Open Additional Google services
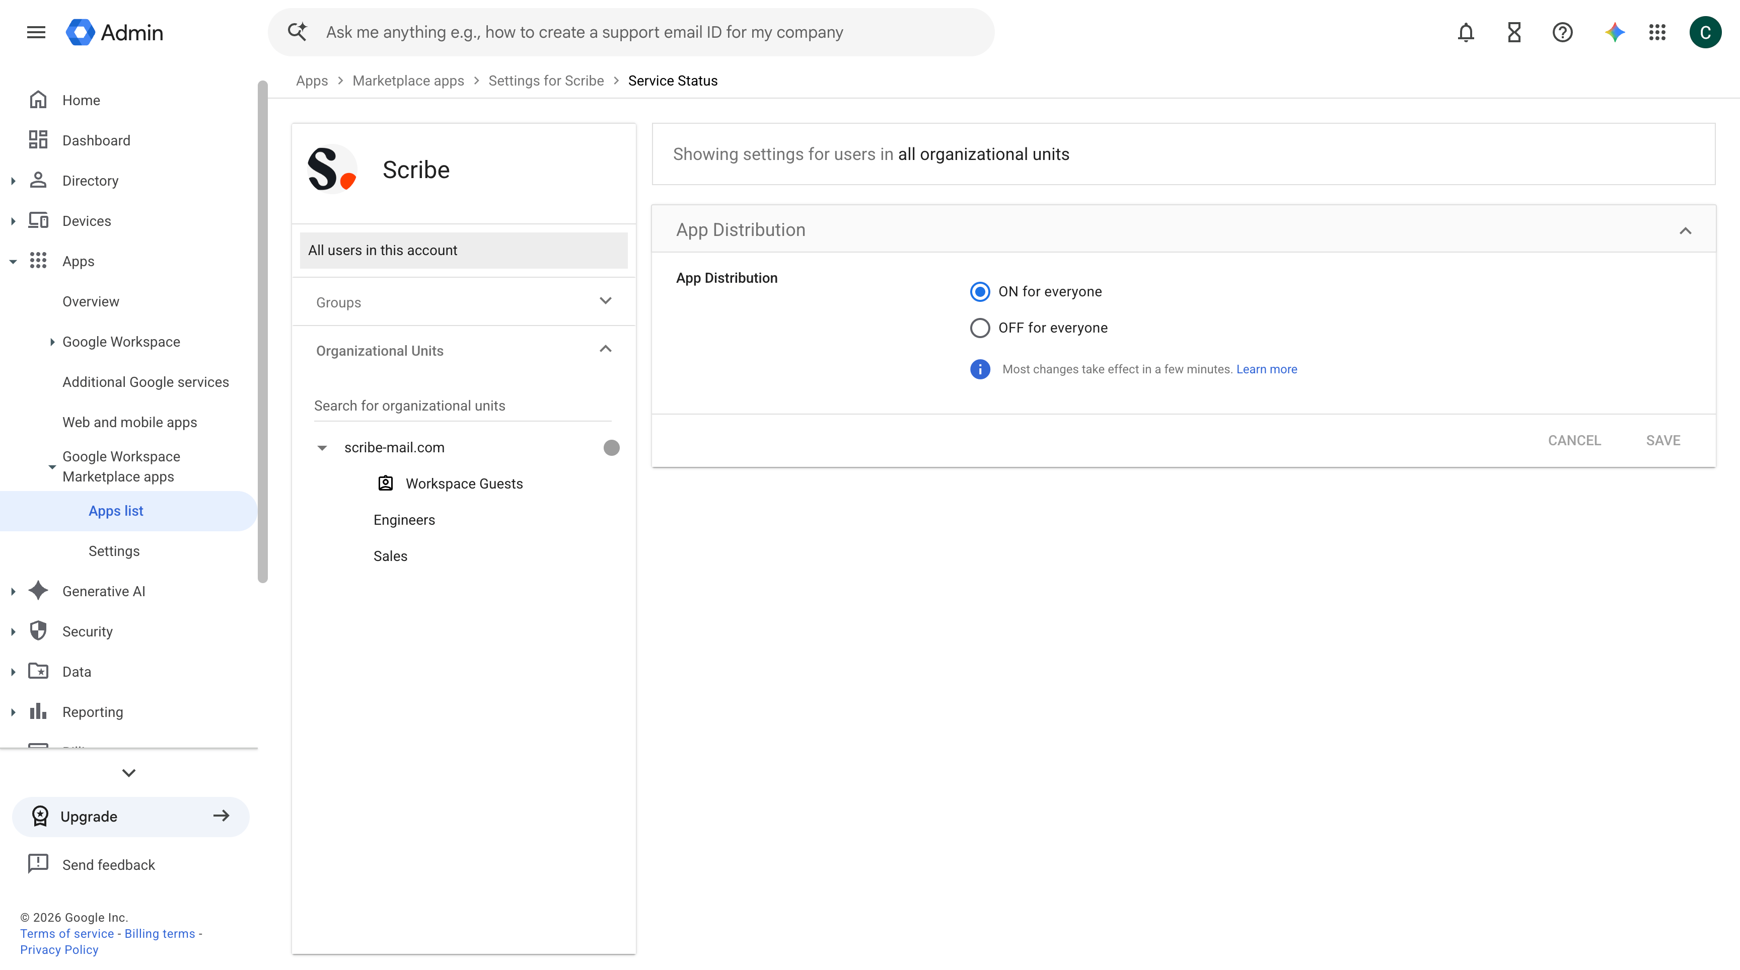1740x970 pixels. pos(145,382)
